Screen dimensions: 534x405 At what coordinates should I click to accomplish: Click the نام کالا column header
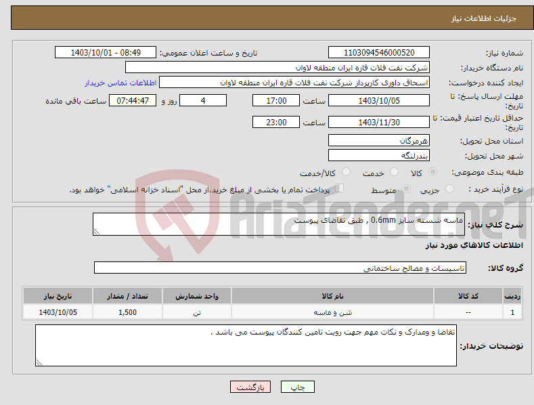(x=332, y=296)
